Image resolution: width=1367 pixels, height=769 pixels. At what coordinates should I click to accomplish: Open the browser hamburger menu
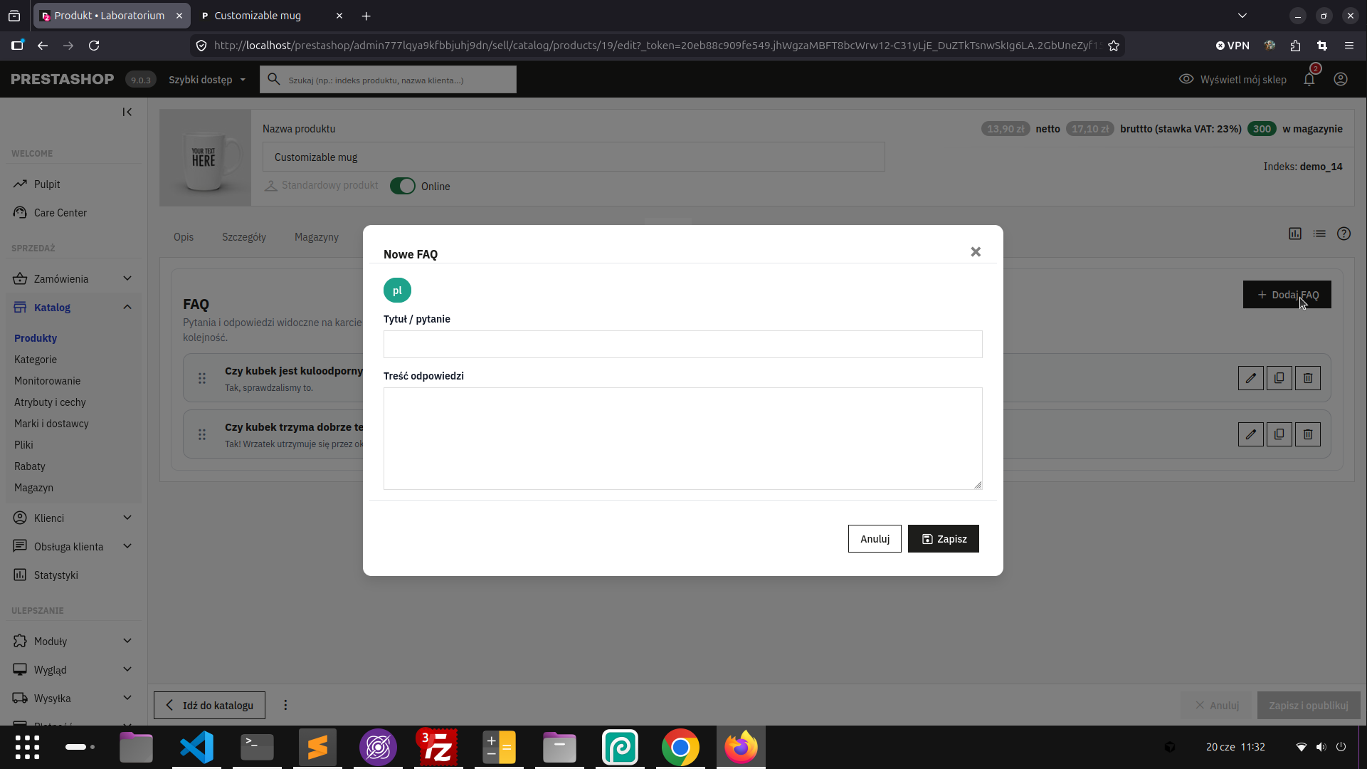click(1348, 46)
